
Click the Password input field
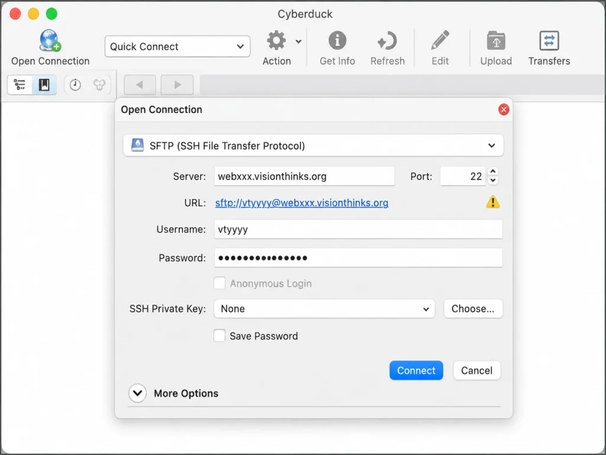coord(358,258)
